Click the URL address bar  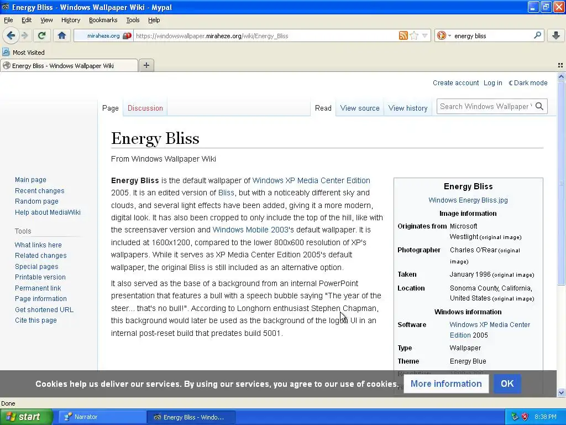[x=265, y=36]
